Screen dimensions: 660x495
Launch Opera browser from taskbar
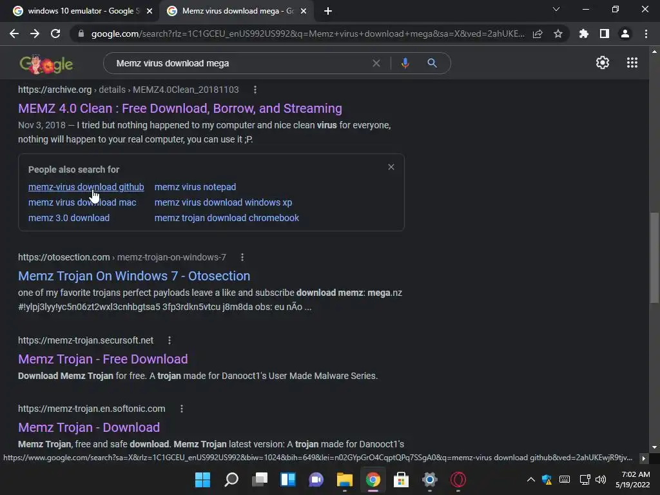coord(458,480)
